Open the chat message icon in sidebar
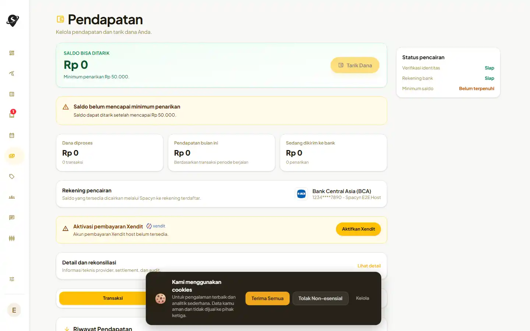Image resolution: width=530 pixels, height=331 pixels. click(12, 218)
